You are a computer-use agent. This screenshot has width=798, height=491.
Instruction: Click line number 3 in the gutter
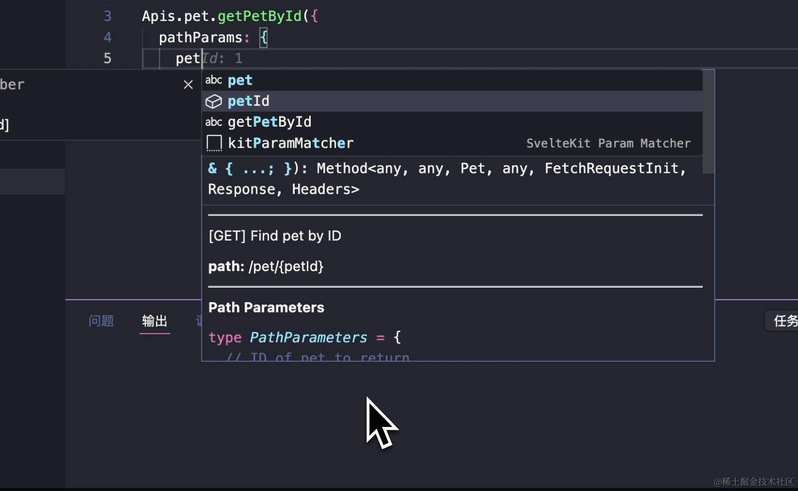click(107, 16)
